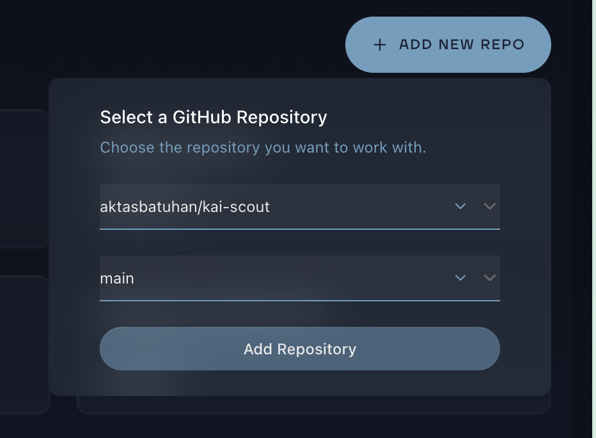596x438 pixels.
Task: Click the ADD NEW REPO button
Action: [448, 45]
